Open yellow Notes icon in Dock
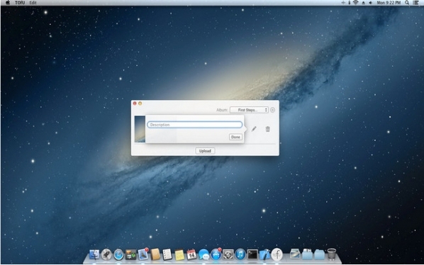Screen dimensions: 424x265 click(x=179, y=255)
